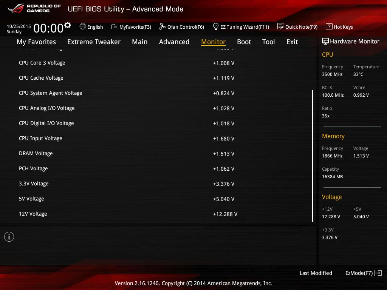This screenshot has height=290, width=387.
Task: Switch to the Boot tab
Action: coord(244,42)
